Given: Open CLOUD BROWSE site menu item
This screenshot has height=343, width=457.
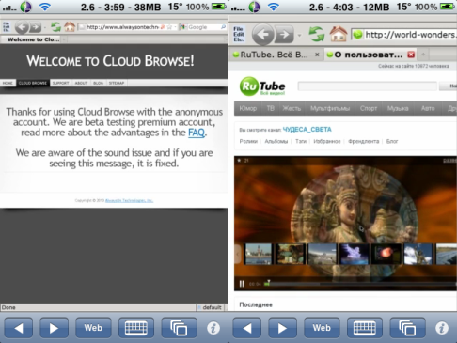Looking at the screenshot, I should tap(33, 83).
